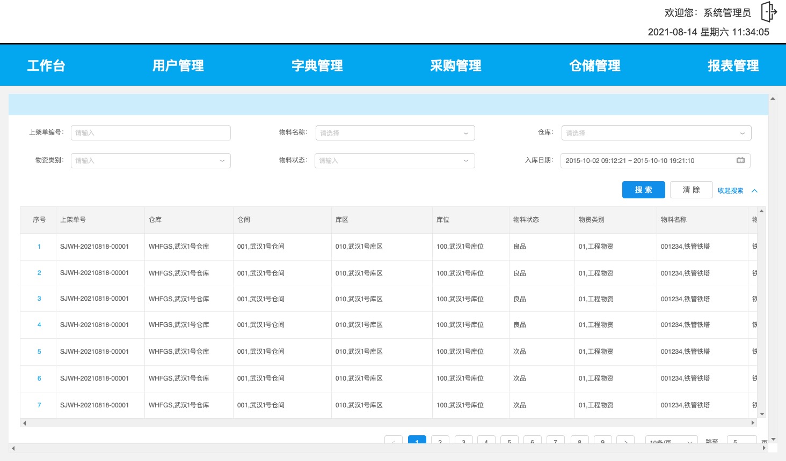Click the 上架单编号 input box
This screenshot has width=786, height=461.
pyautogui.click(x=150, y=132)
